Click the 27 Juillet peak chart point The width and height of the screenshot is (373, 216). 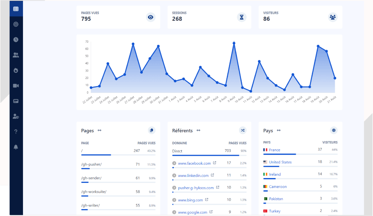coord(133,44)
